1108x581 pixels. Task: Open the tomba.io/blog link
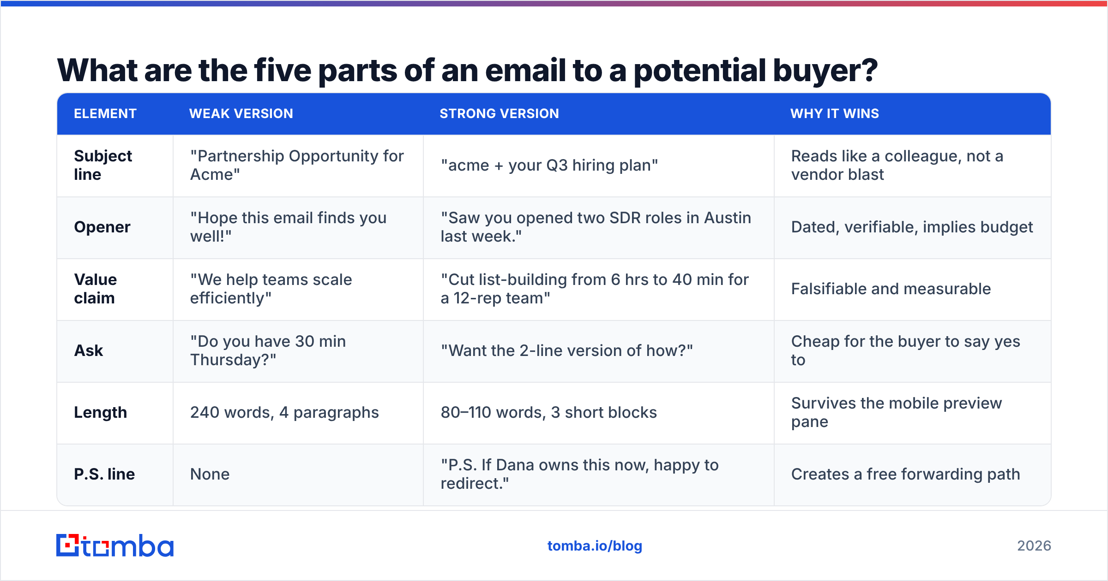tap(595, 546)
